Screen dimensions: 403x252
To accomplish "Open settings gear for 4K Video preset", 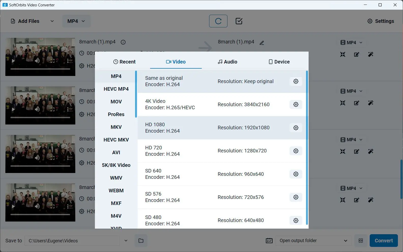I will 296,104.
